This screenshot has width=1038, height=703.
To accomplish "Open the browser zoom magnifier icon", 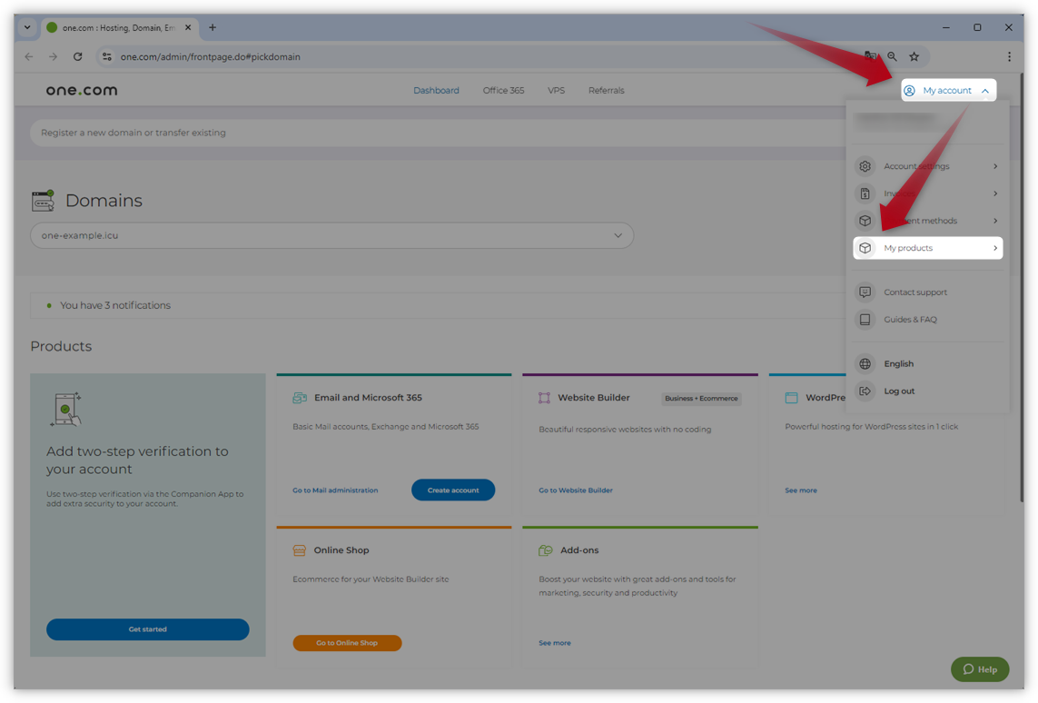I will 893,56.
